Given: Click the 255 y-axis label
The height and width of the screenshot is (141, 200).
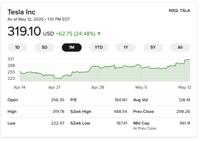Looking at the screenshot, I should click(11, 72).
